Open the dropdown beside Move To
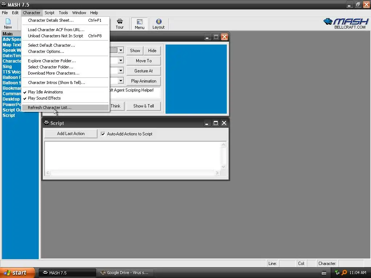This screenshot has height=278, width=371. coord(121,60)
